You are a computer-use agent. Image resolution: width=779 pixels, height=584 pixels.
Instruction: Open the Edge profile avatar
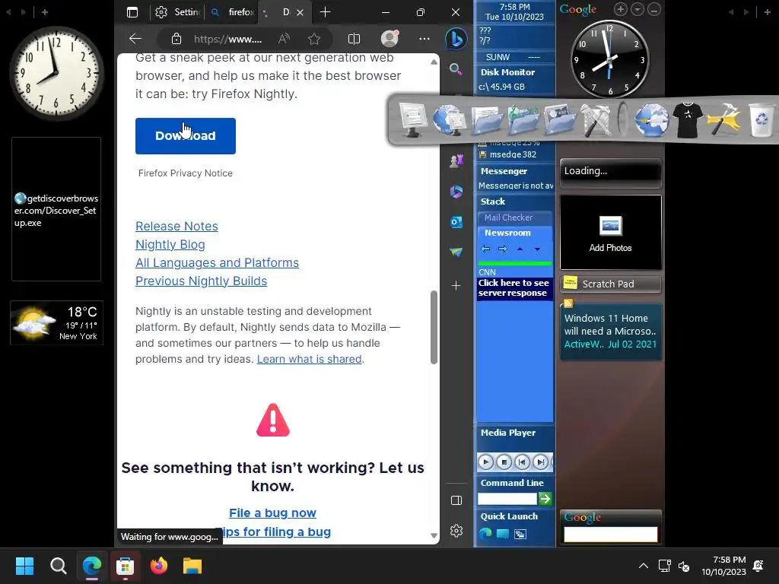(x=389, y=38)
